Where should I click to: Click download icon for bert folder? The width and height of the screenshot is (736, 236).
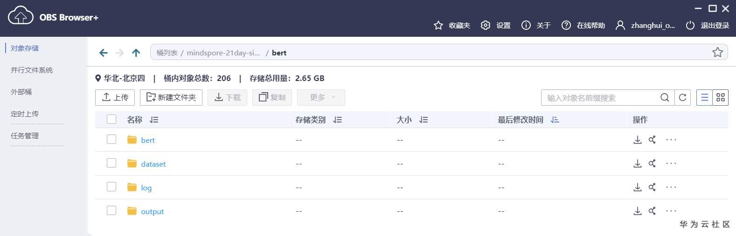coord(637,140)
